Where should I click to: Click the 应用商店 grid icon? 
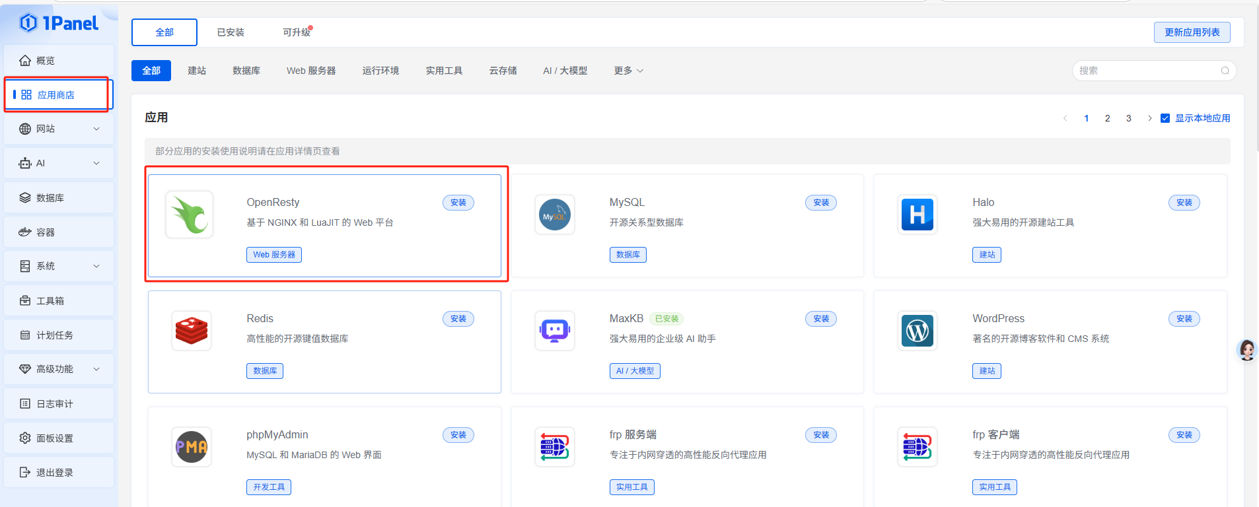pos(26,95)
